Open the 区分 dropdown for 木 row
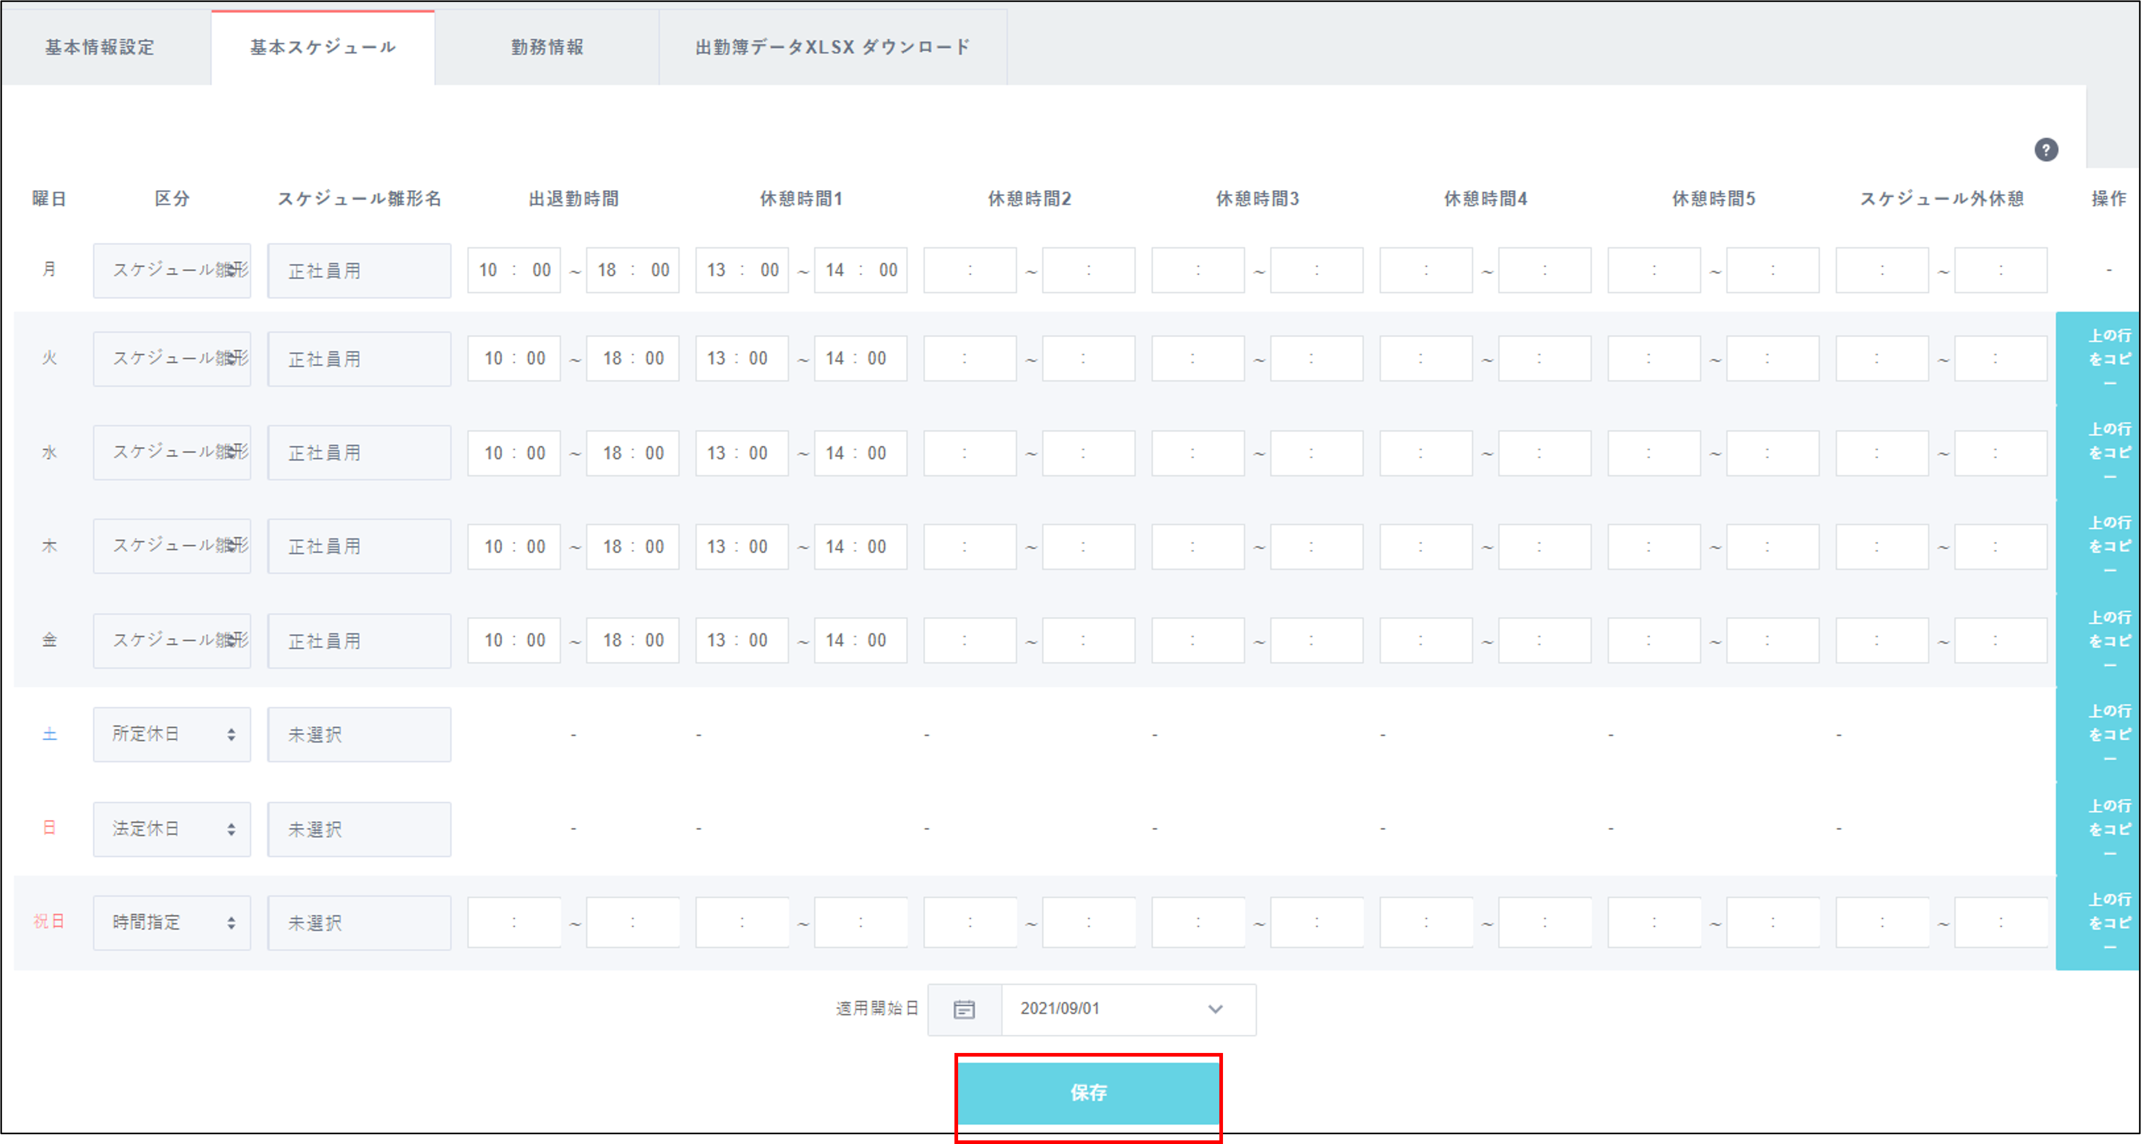 coord(172,547)
